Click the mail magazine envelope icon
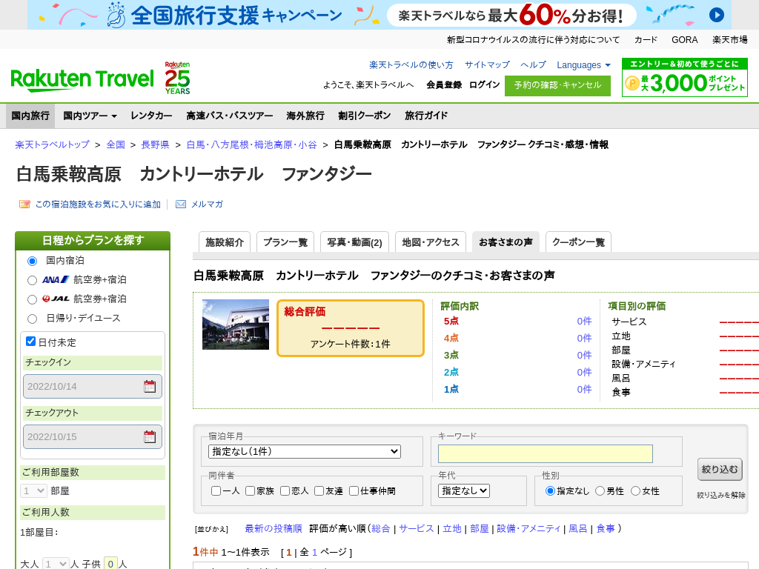 click(x=181, y=204)
